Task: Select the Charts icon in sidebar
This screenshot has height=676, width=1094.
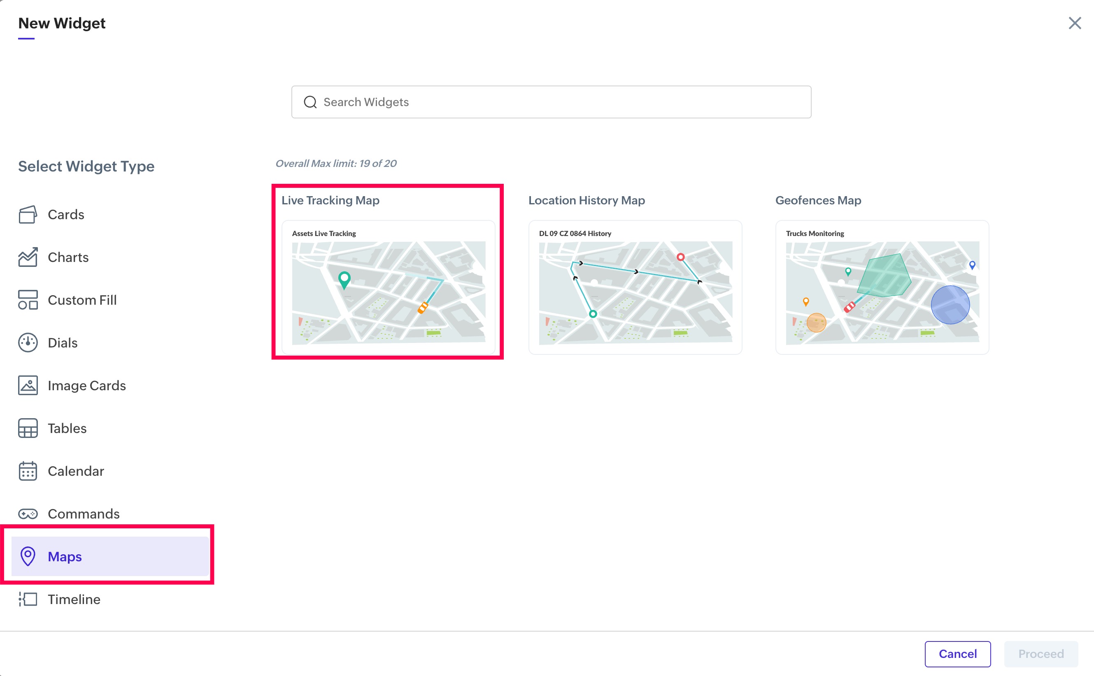Action: click(28, 257)
